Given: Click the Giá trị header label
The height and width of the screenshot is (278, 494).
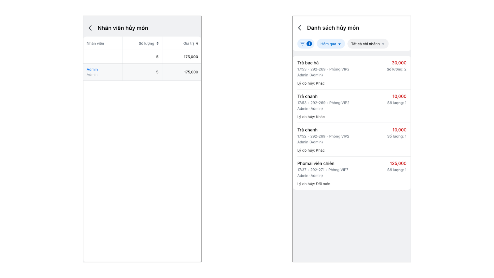Looking at the screenshot, I should tap(188, 44).
